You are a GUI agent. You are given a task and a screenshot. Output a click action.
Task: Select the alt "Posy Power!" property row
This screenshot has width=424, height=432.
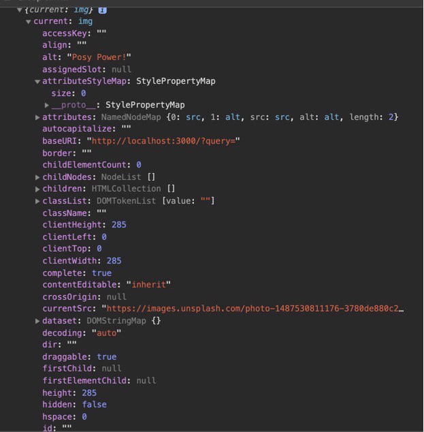coord(86,57)
